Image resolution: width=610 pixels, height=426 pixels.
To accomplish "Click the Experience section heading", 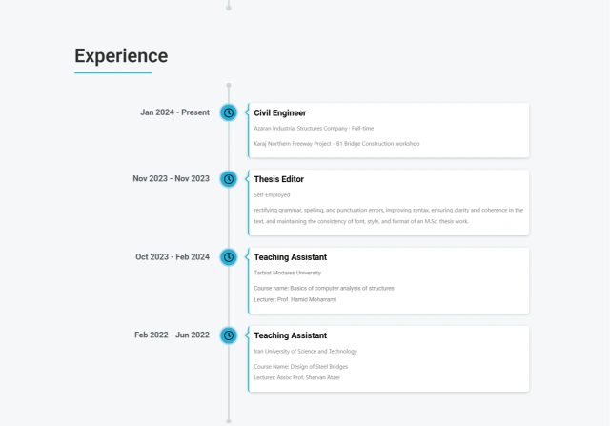I will (x=121, y=56).
